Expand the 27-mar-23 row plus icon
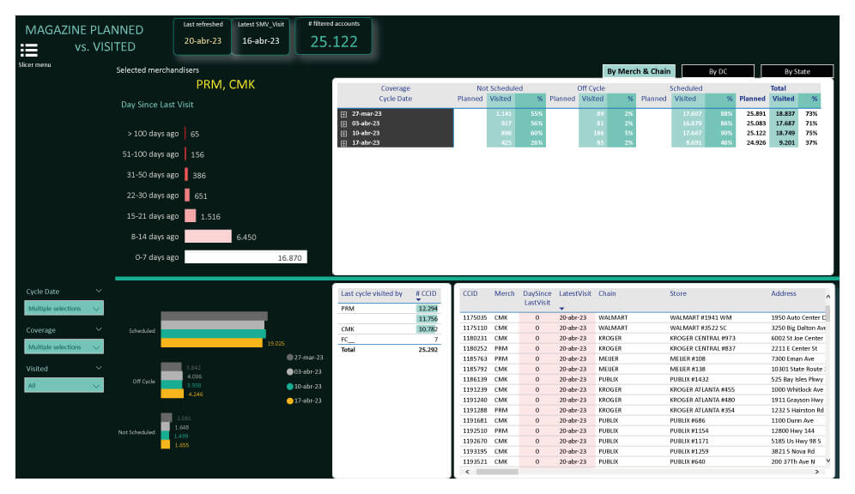This screenshot has height=494, width=855. [343, 113]
